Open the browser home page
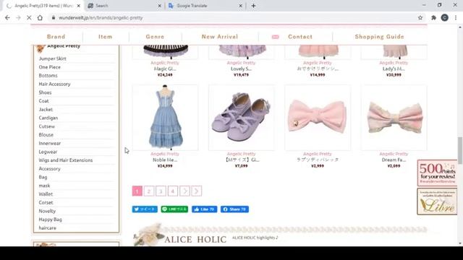Screen dimensions: 463x260 [40, 17]
